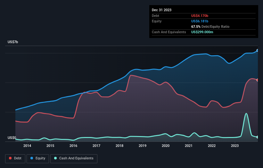Select the 2020 axis label
Screen dimensions: 263x168
(166, 146)
